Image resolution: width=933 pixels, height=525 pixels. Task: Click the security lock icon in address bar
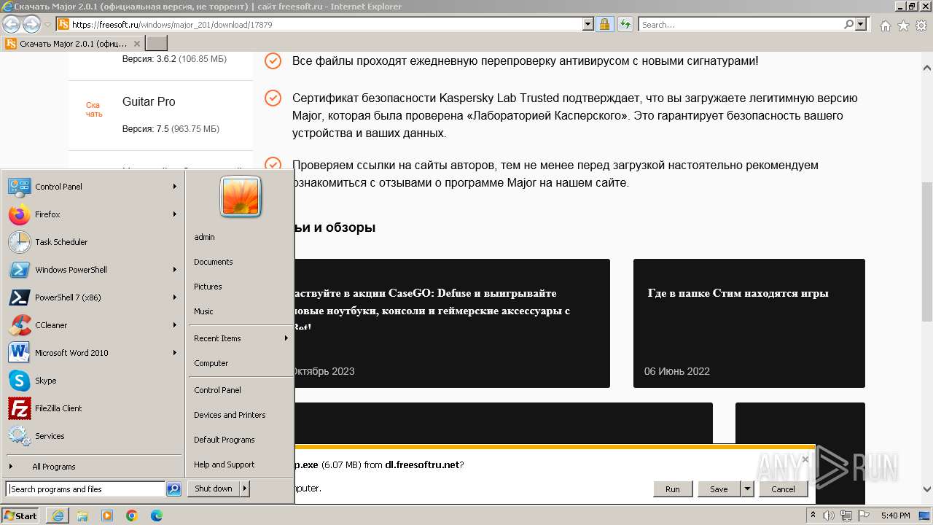604,24
